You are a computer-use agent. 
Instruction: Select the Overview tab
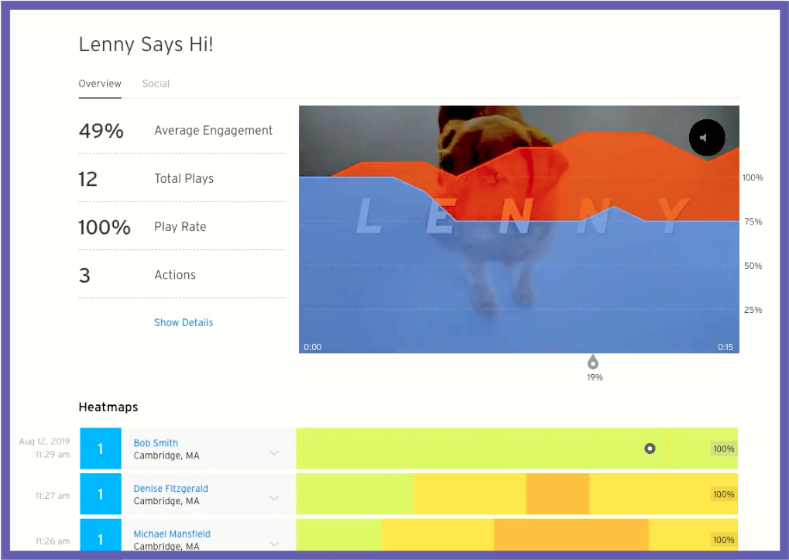coord(99,84)
